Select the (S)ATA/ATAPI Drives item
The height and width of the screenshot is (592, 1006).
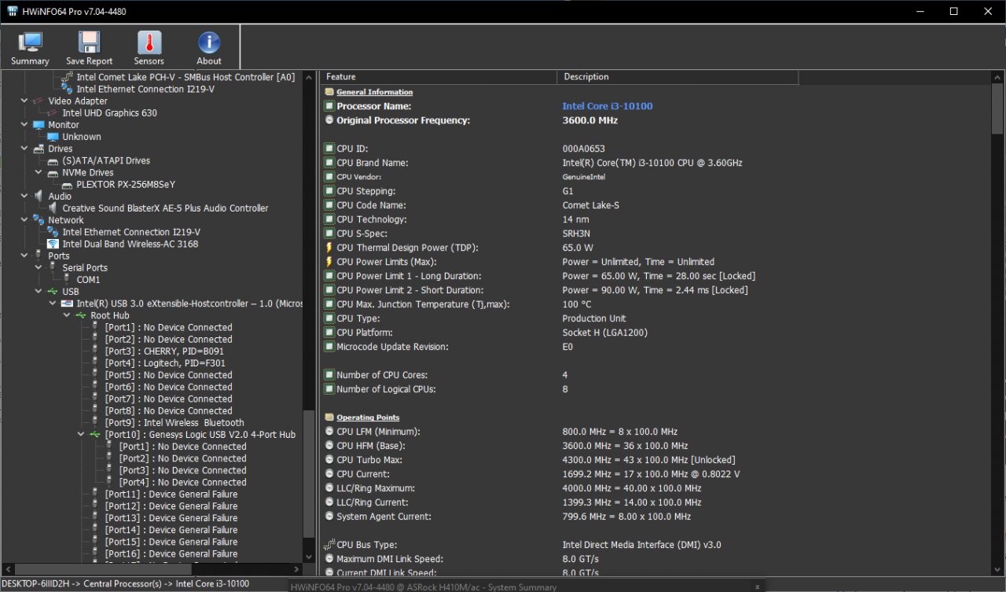pos(106,160)
